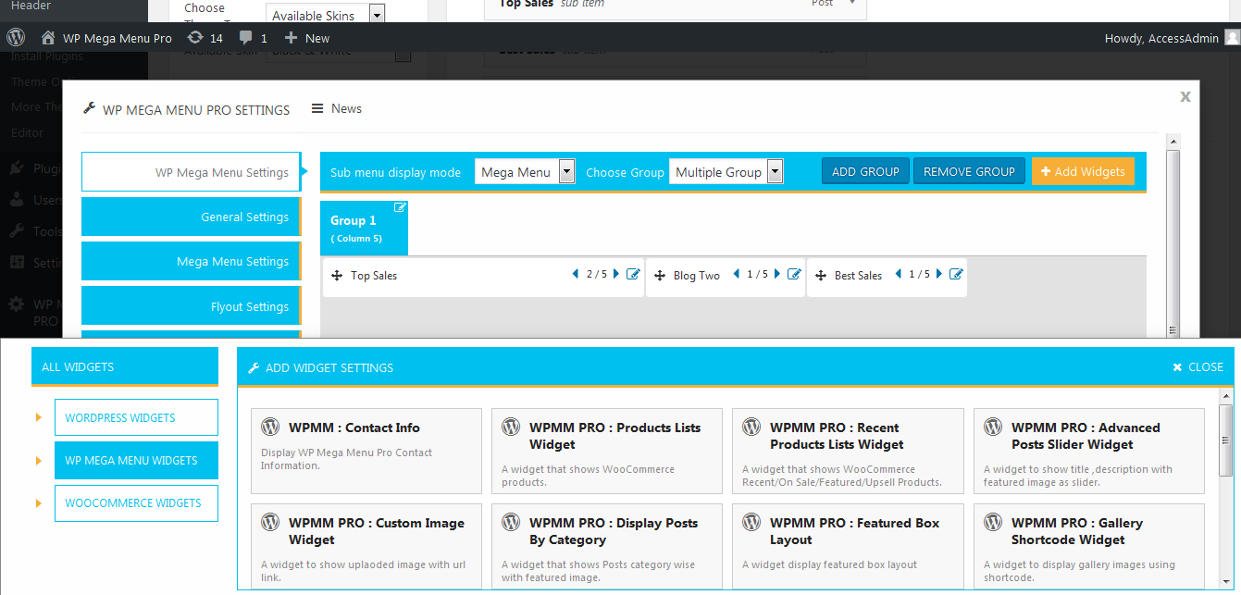Click WordPress icon on Contact Info widget
This screenshot has height=595, width=1241.
pyautogui.click(x=270, y=428)
